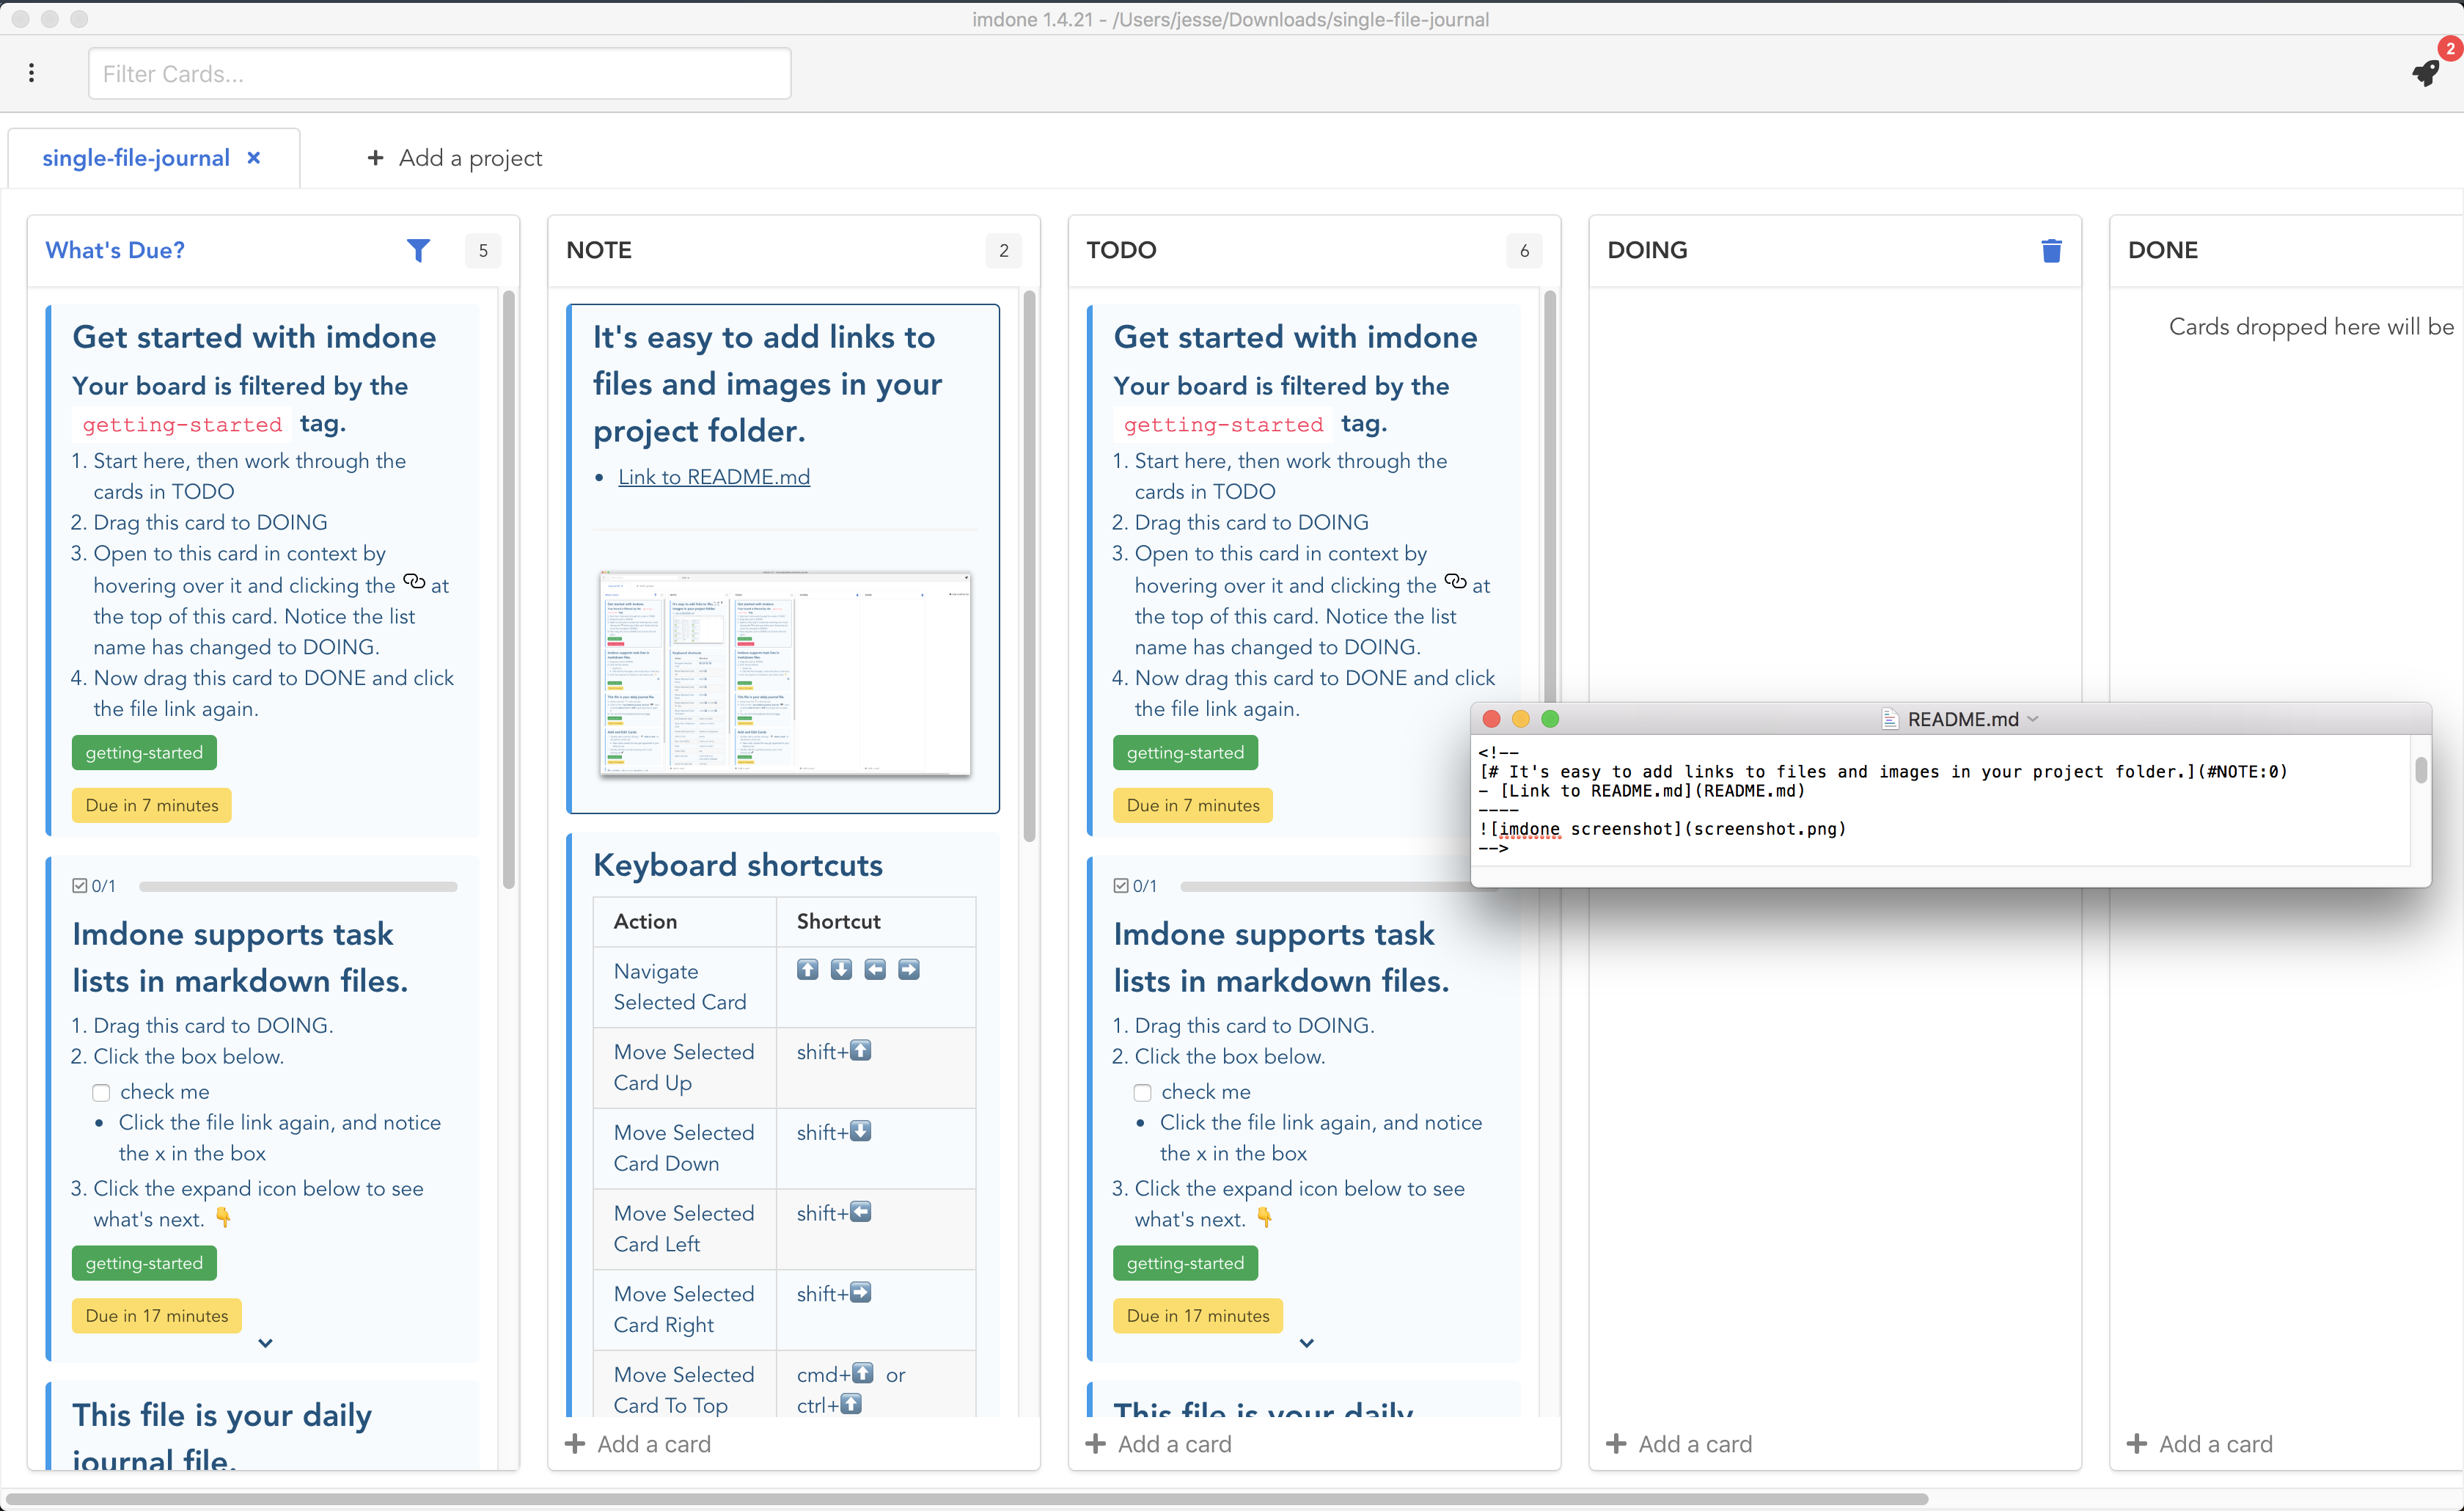The width and height of the screenshot is (2464, 1511).
Task: Click the README.md document icon in editor window
Action: [x=1890, y=718]
